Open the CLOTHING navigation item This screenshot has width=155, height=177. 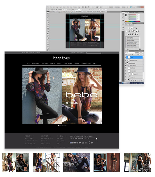(x=36, y=64)
